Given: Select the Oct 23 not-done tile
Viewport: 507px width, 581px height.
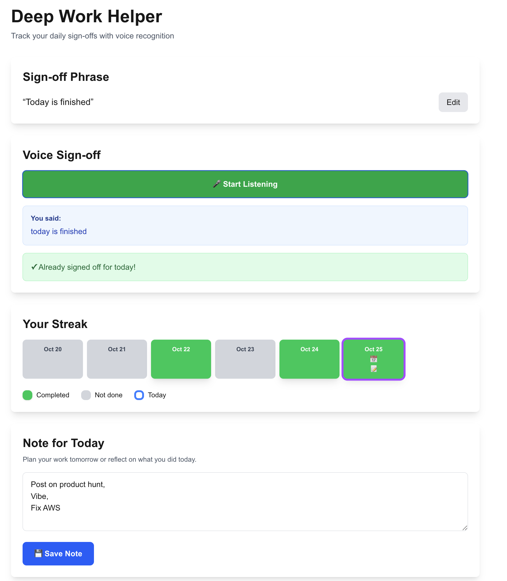Looking at the screenshot, I should tap(245, 359).
